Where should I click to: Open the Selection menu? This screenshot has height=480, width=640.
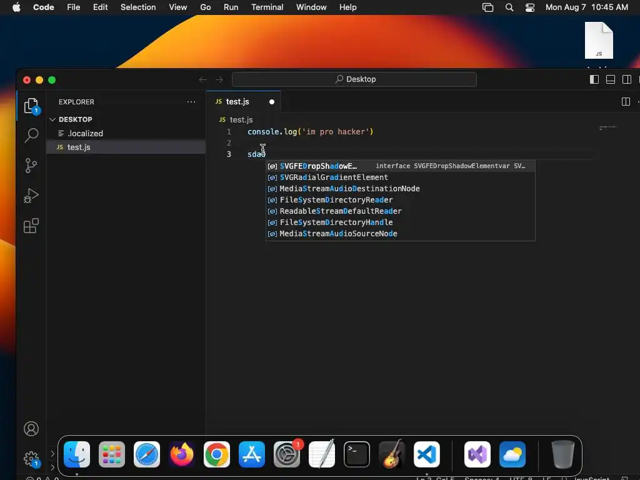click(x=138, y=7)
